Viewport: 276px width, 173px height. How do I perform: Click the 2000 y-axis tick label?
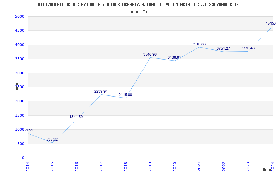pyautogui.click(x=20, y=101)
